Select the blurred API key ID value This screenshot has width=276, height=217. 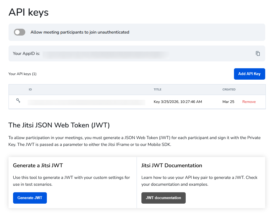click(86, 102)
